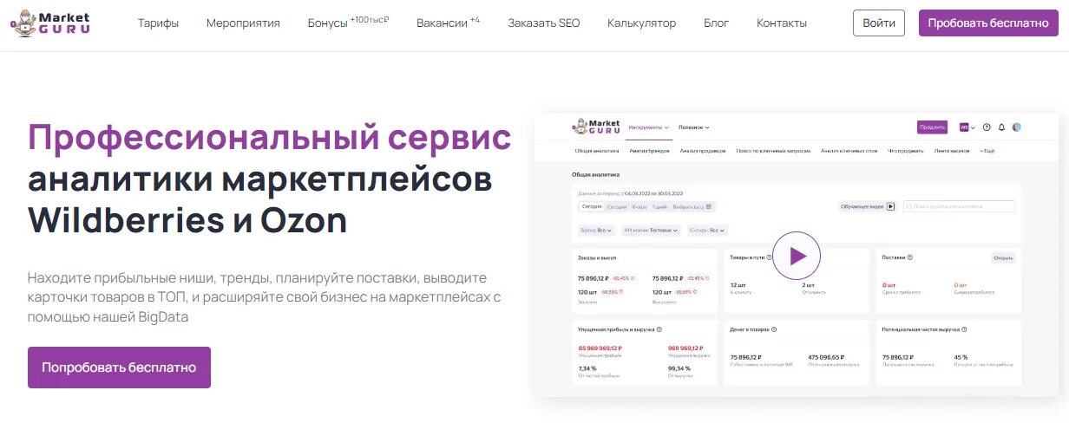Viewport: 1069px width, 436px height.
Task: Select the 7 дней period option
Action: point(659,206)
